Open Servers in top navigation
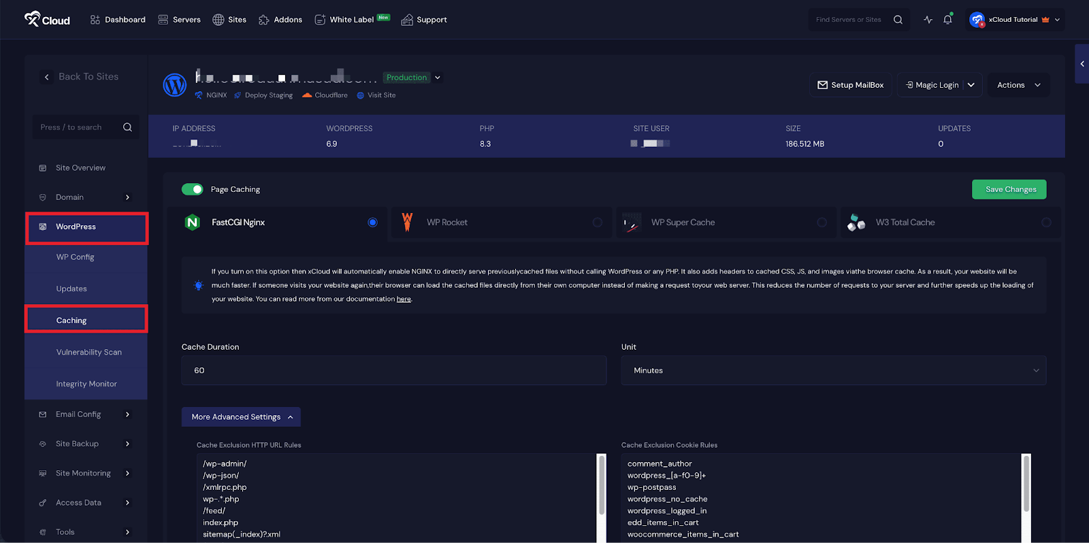 click(180, 20)
